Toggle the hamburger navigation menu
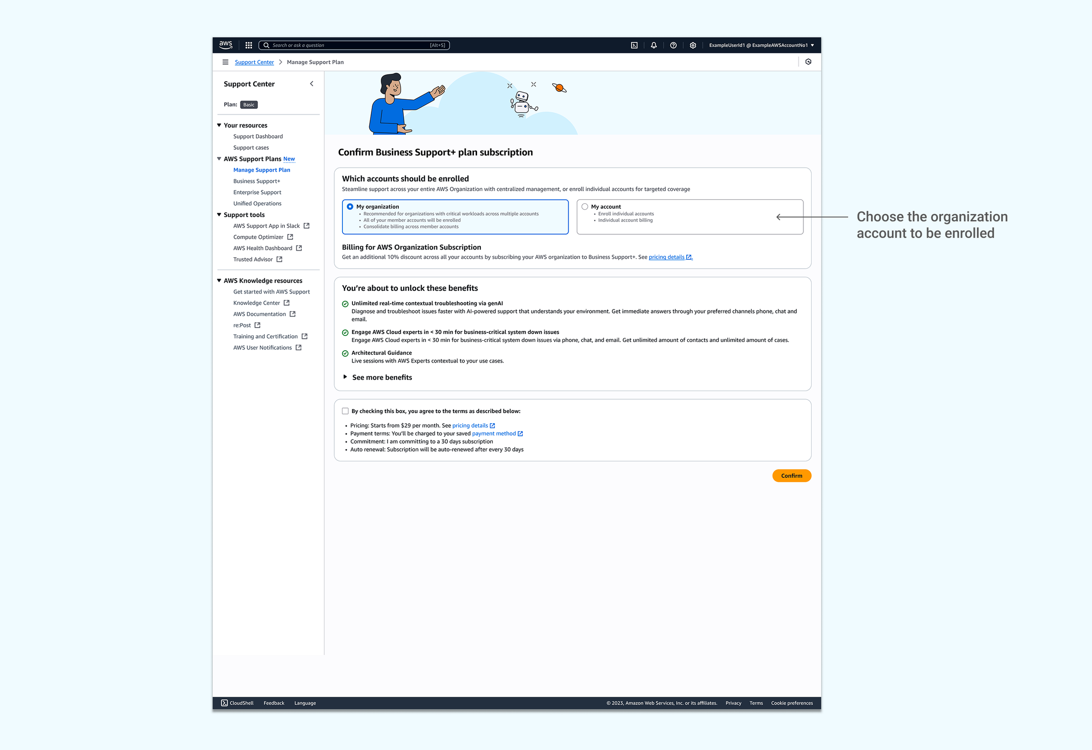Image resolution: width=1092 pixels, height=750 pixels. point(225,62)
